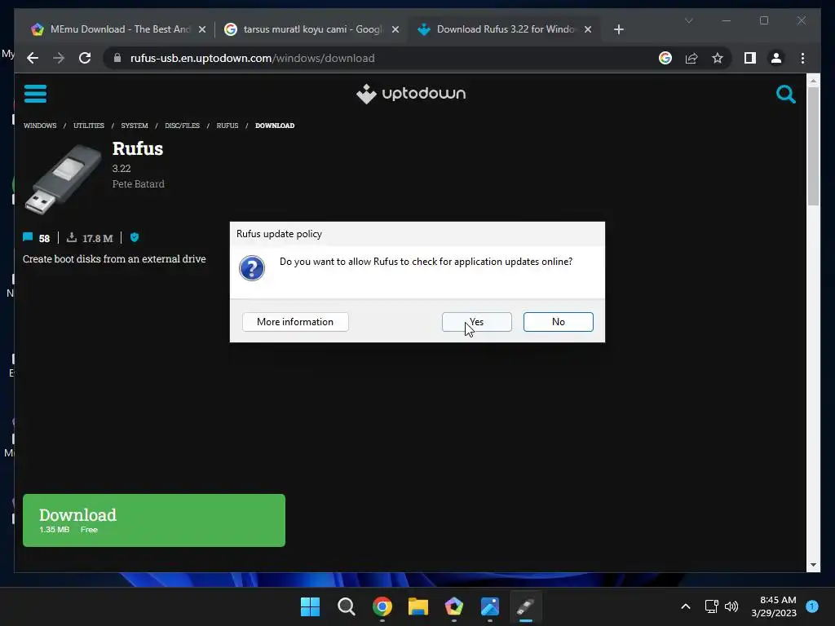Show hidden system tray icons
The height and width of the screenshot is (626, 835).
pos(686,606)
